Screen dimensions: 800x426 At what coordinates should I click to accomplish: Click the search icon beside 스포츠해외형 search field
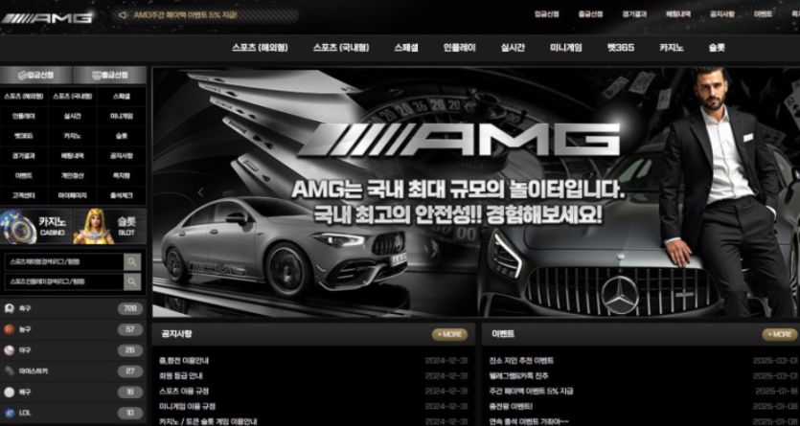[132, 262]
